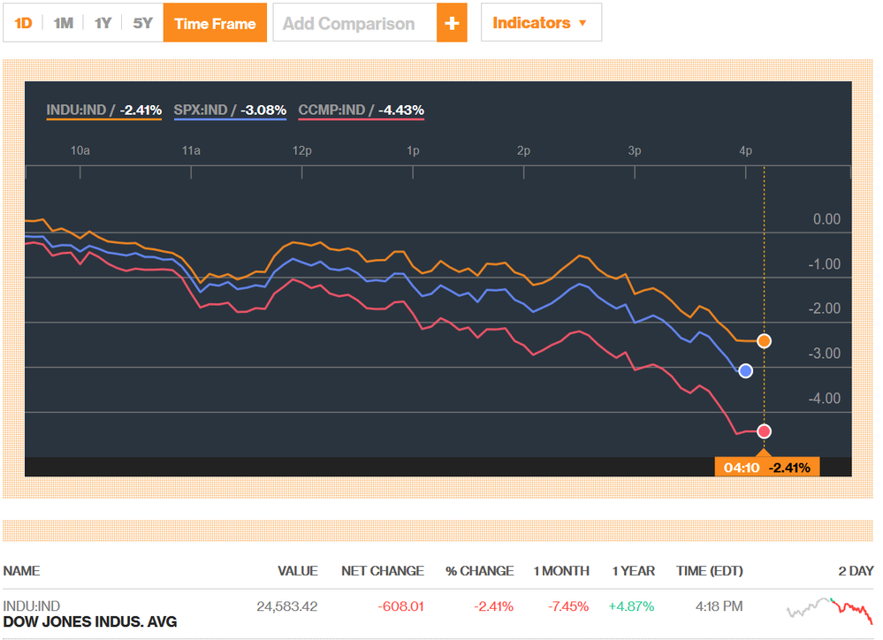
Task: Click the red CCMP endpoint marker
Action: [x=765, y=431]
